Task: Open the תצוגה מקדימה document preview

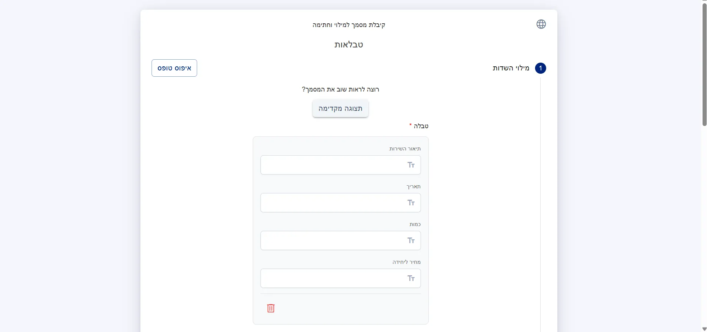Action: [x=340, y=109]
